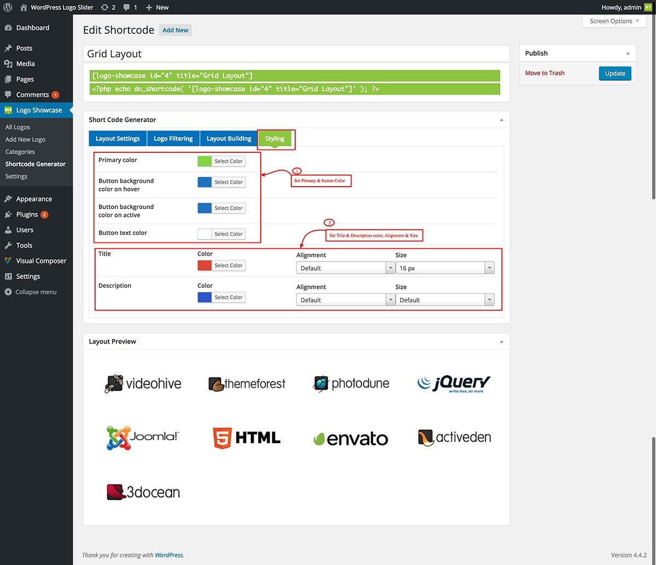
Task: Open the Title Size dropdown
Action: (x=445, y=268)
